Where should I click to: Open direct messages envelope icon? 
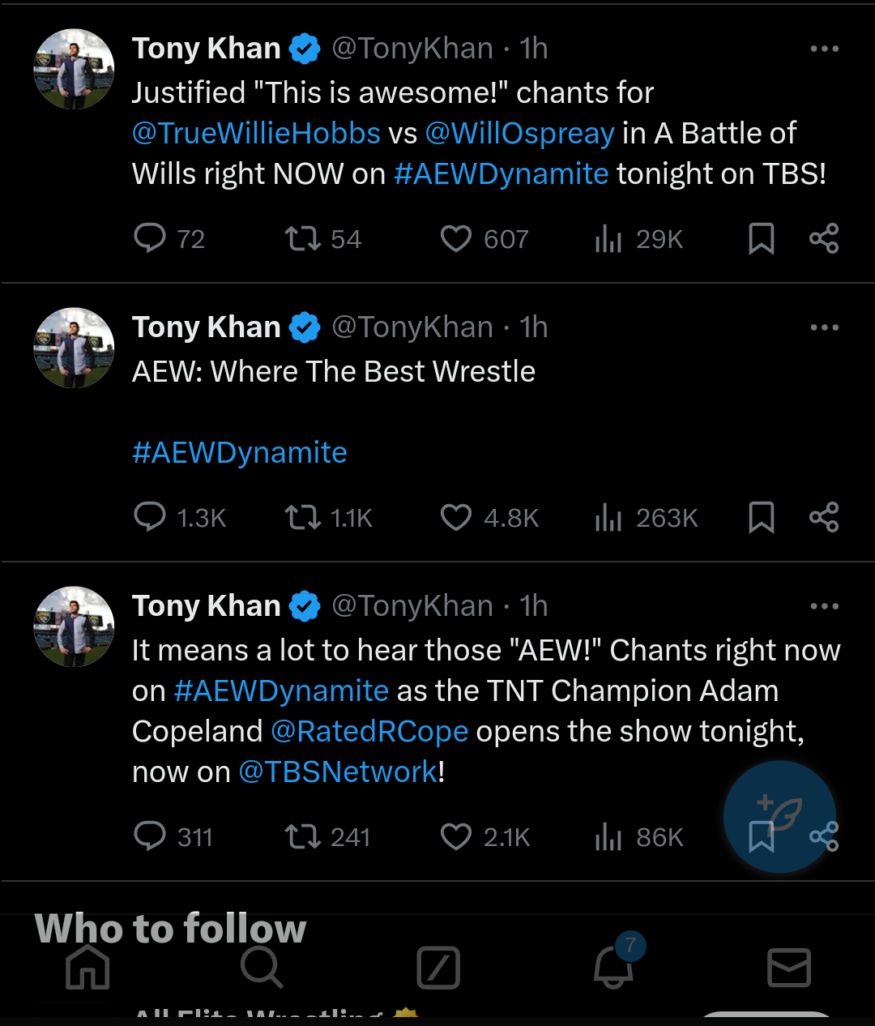pyautogui.click(x=788, y=967)
